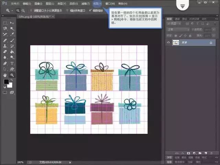The width and height of the screenshot is (220, 165).
Task: Add a layer style (fx)
Action: pos(183,153)
